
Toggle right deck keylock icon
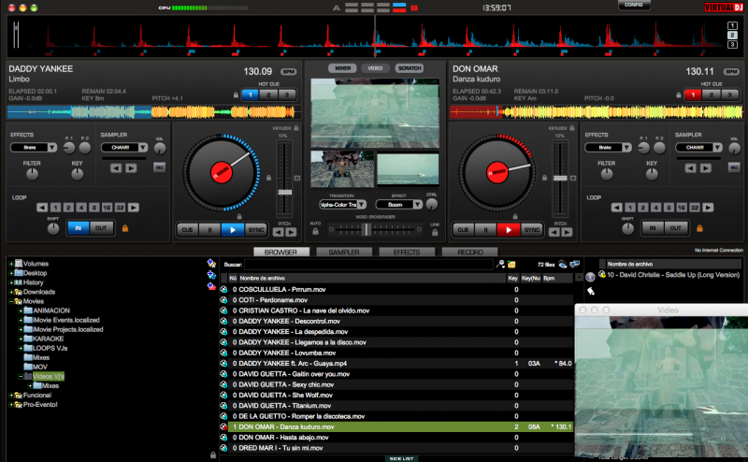click(x=572, y=128)
